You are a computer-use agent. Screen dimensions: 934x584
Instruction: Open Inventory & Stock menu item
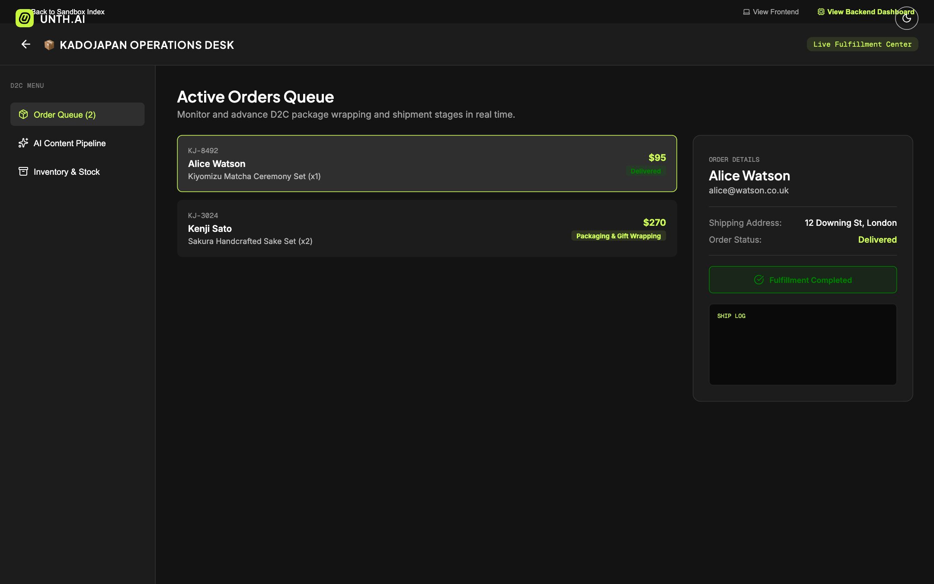click(x=77, y=171)
